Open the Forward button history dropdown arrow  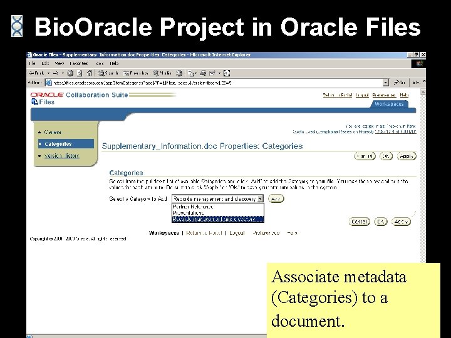click(63, 73)
